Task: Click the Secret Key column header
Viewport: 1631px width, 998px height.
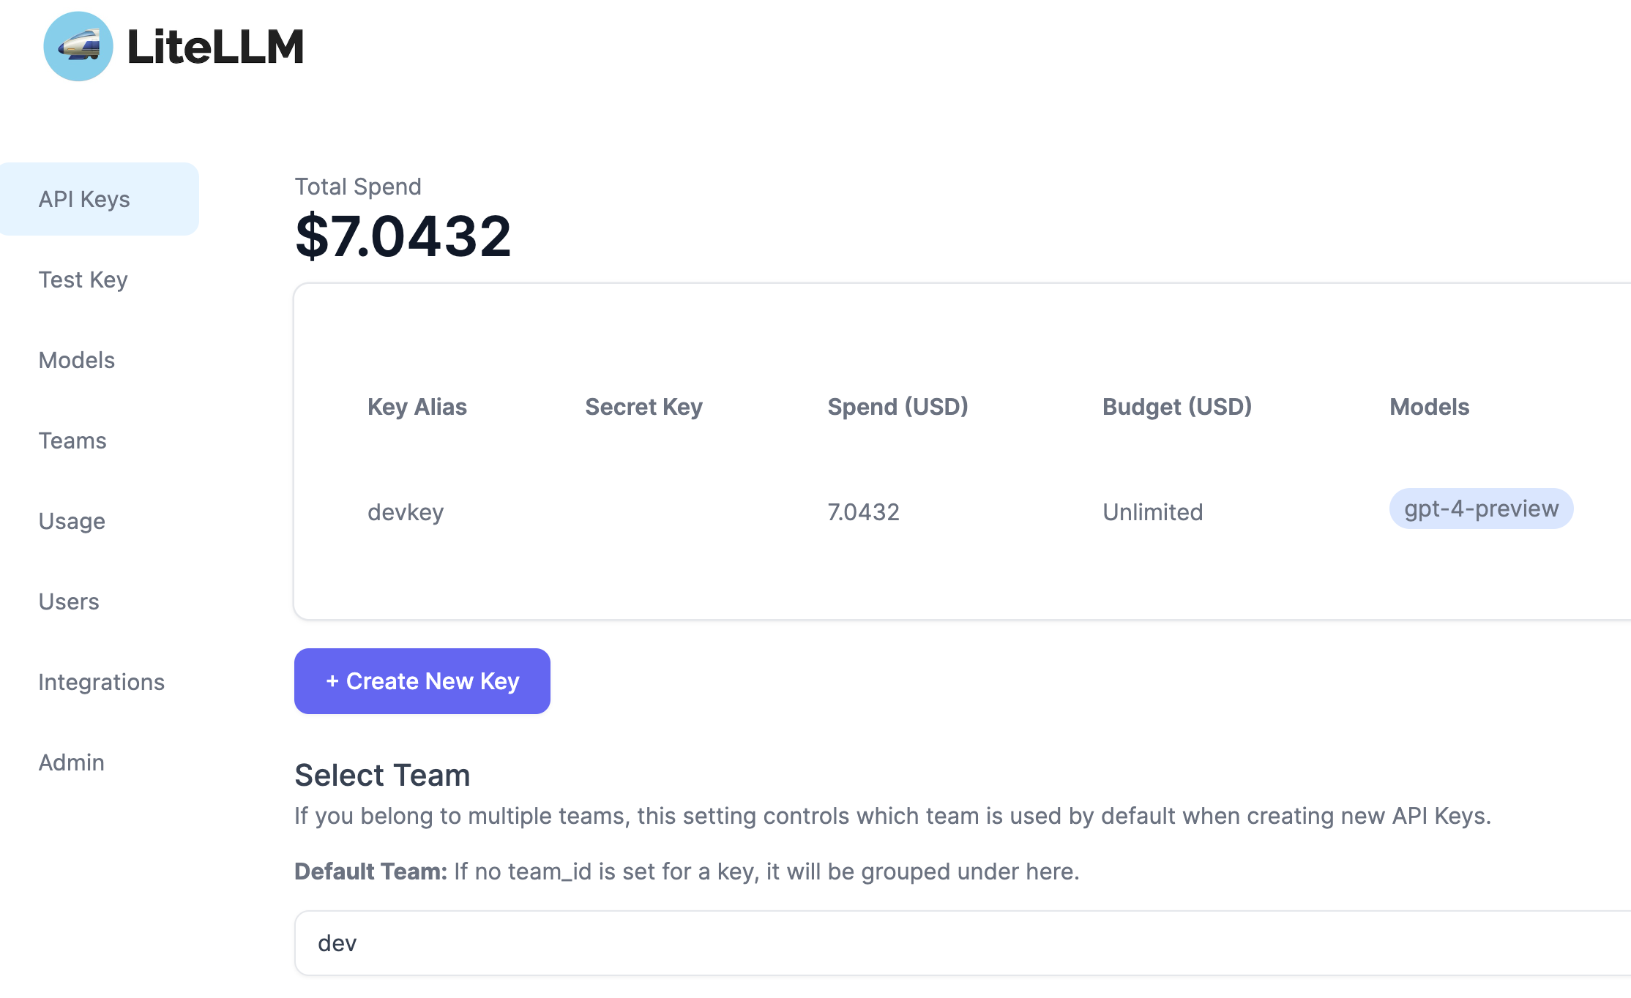Action: [x=643, y=407]
